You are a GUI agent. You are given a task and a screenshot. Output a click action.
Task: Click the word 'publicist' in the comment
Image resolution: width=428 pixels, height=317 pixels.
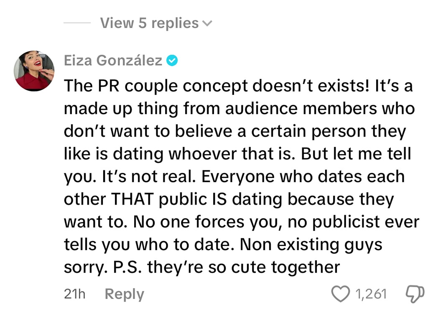point(346,222)
